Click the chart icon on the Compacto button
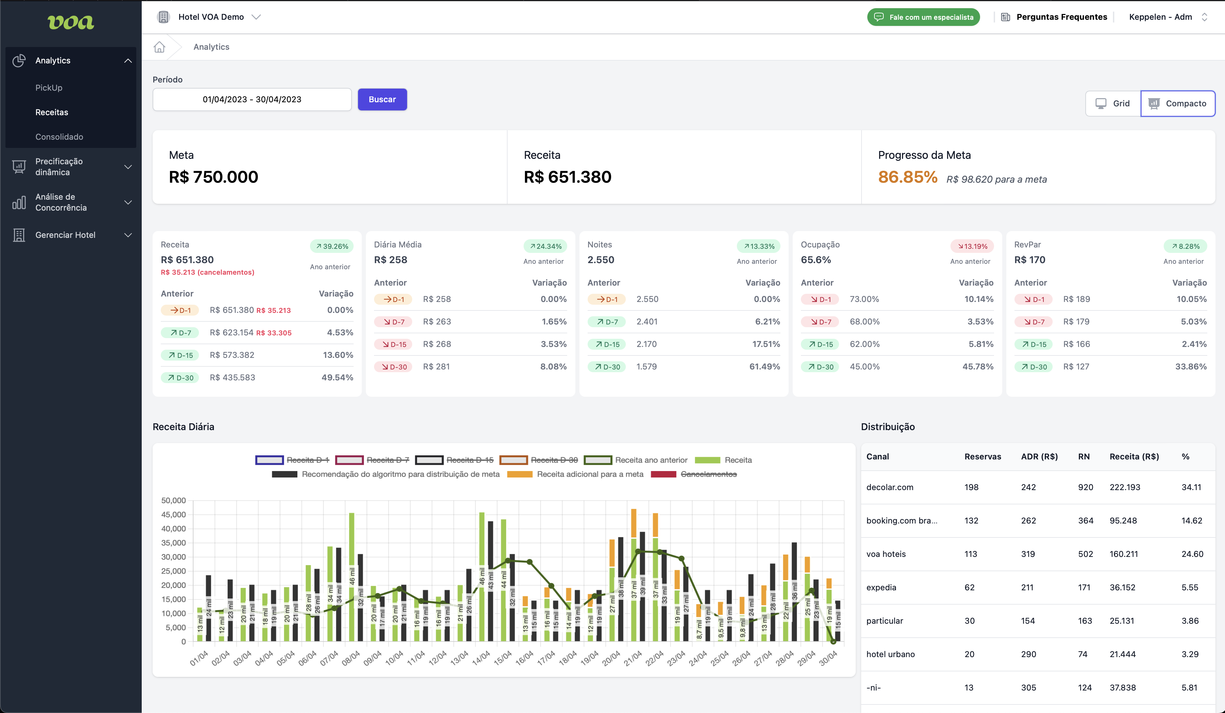 [1154, 103]
